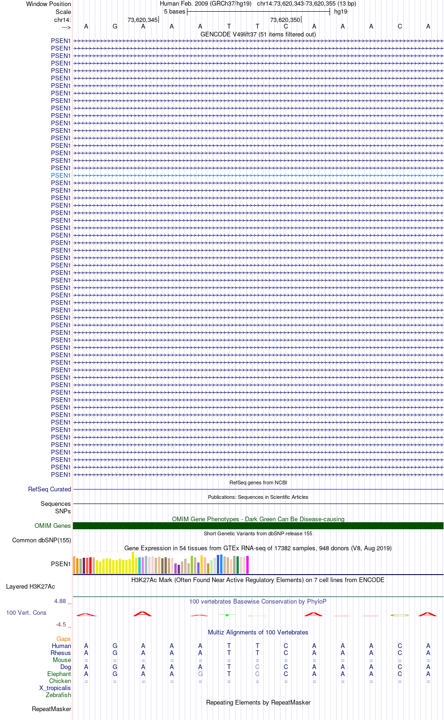Screen dimensions: 444x720
Task: Click the yellow PhyloP bar under C base
Action: 400,615
